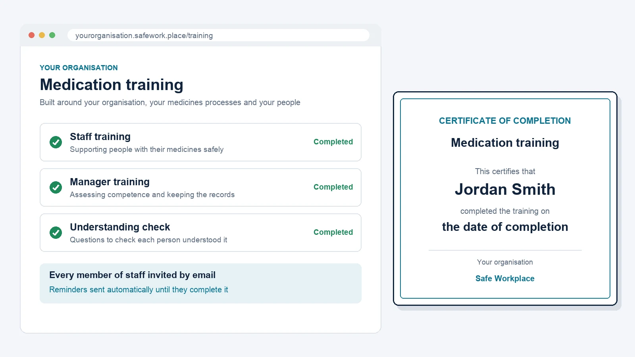
Task: Open the Manager training title
Action: pos(110,182)
